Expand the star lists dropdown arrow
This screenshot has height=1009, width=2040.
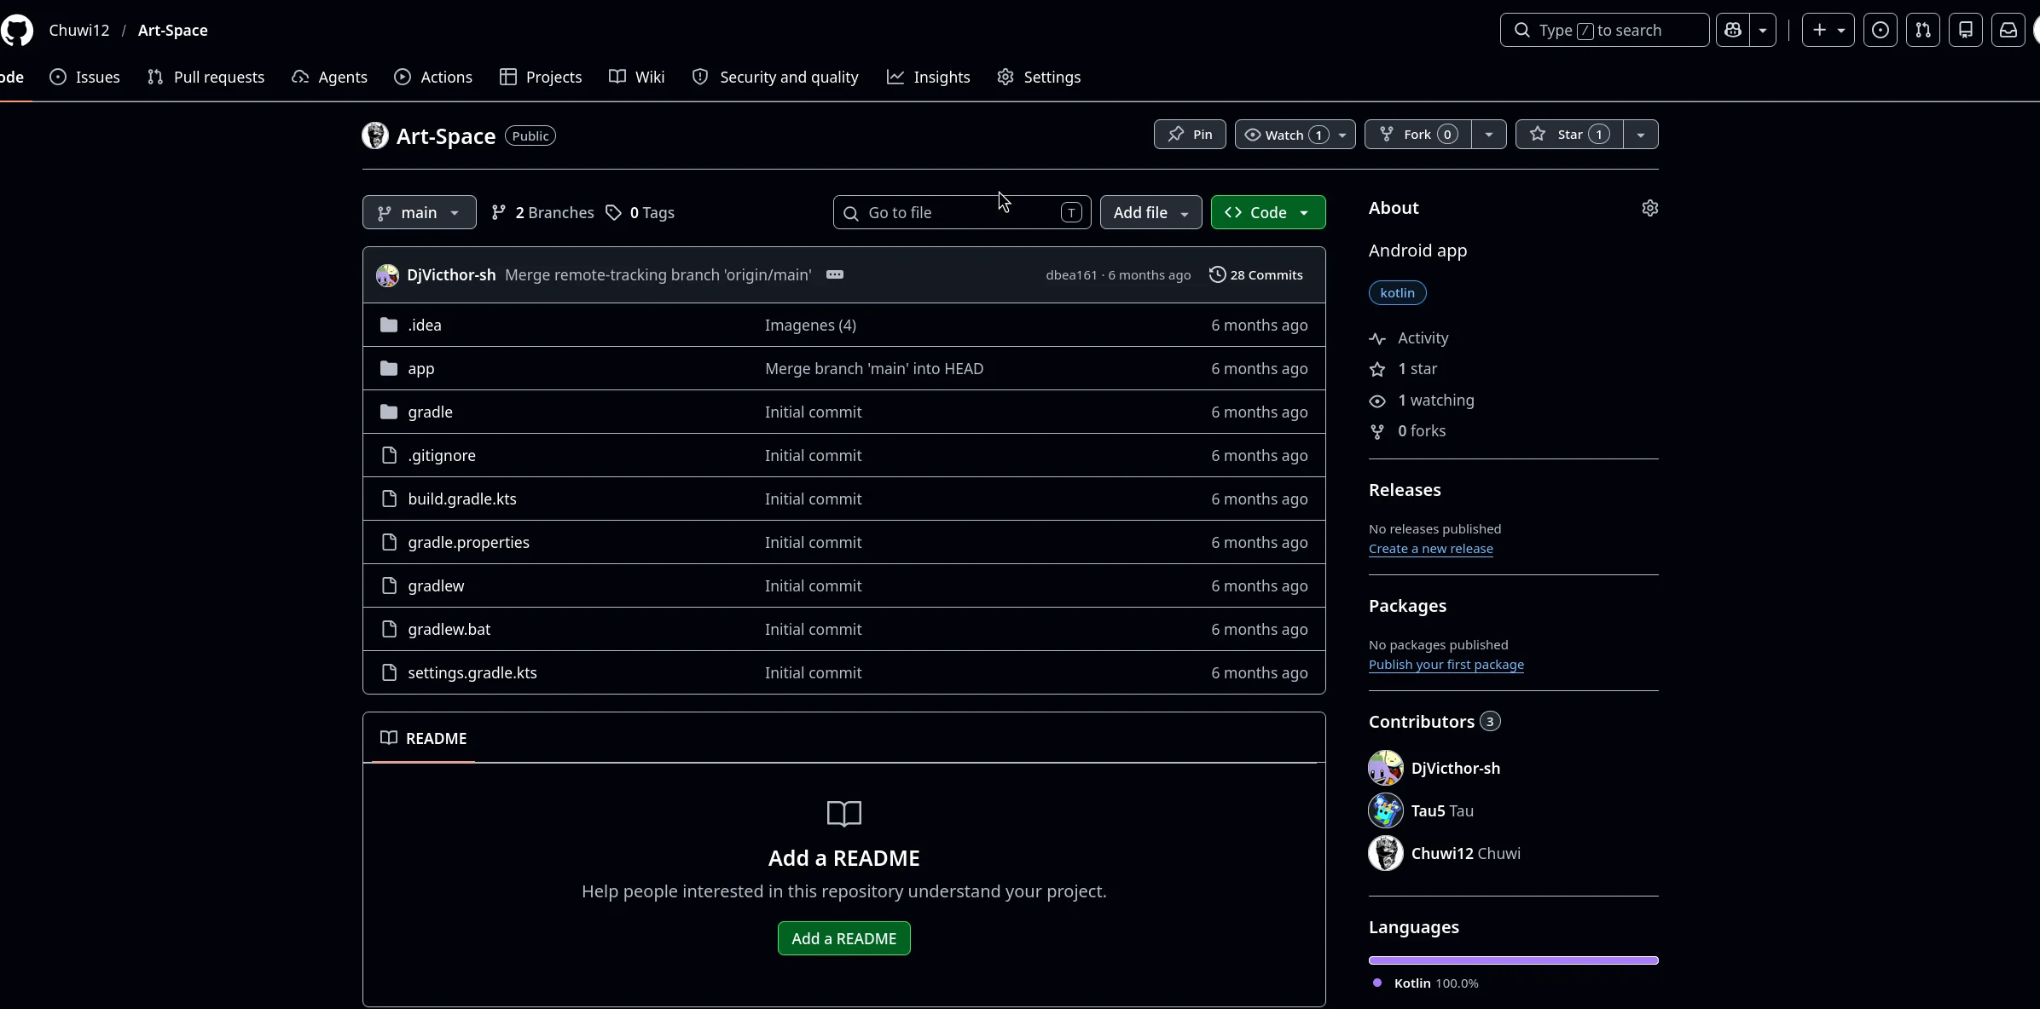tap(1641, 135)
